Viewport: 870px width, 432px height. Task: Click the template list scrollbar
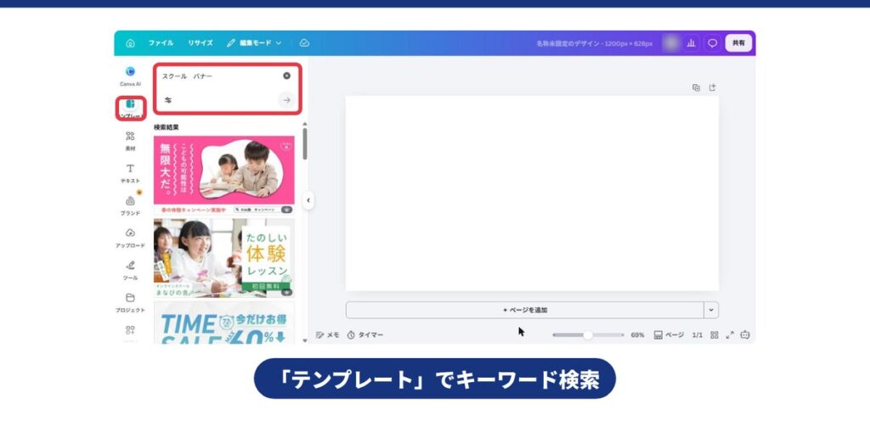(305, 144)
